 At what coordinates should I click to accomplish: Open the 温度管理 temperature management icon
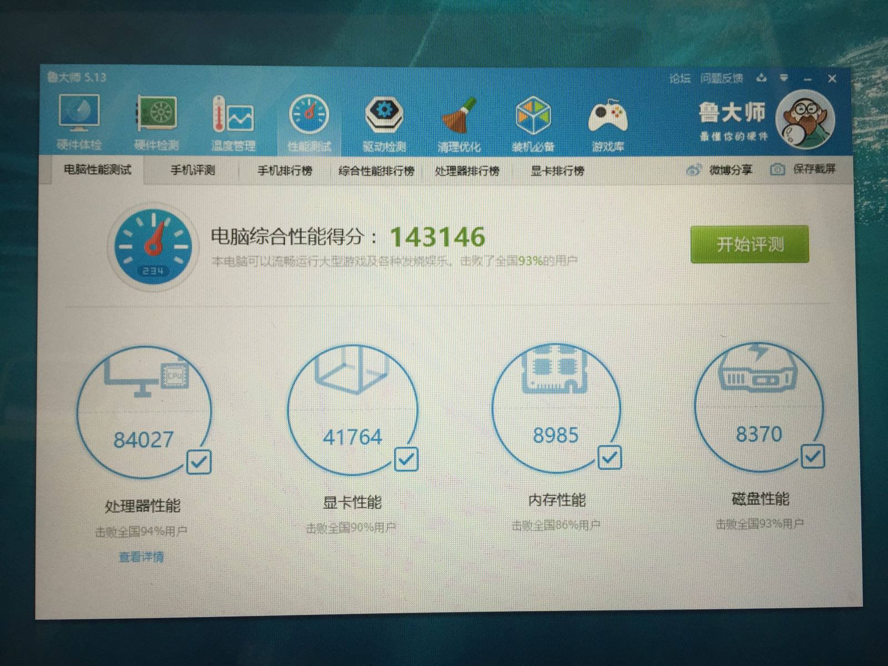(x=233, y=123)
